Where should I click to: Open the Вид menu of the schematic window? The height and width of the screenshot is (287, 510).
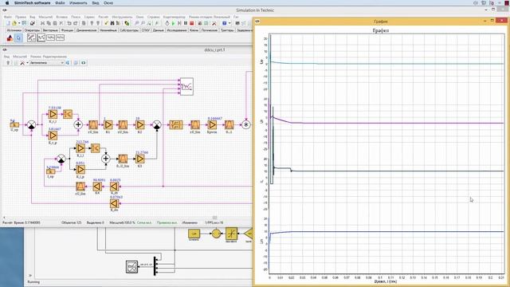pyautogui.click(x=6, y=57)
